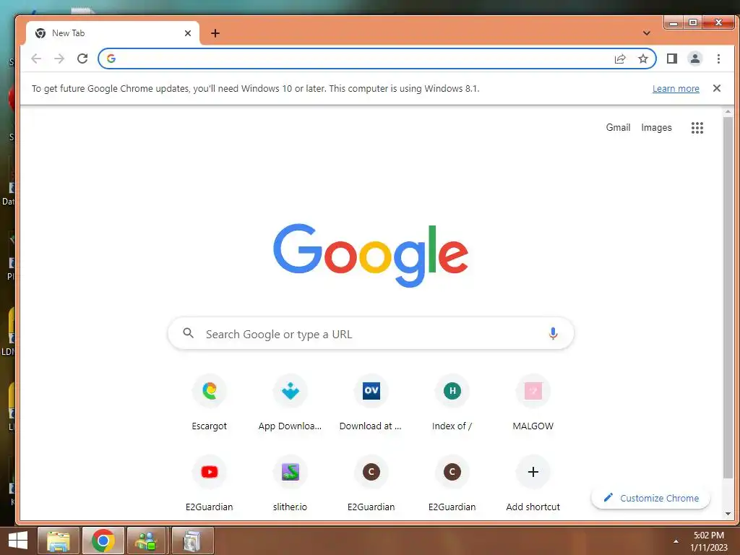Click the Add shortcut plus tile
The image size is (740, 555).
pos(533,483)
